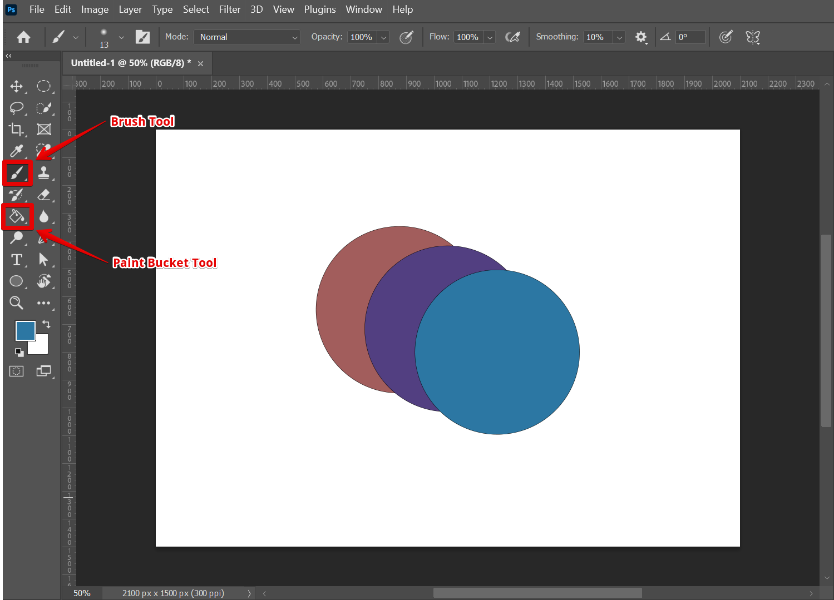Click the brush angle input field
The height and width of the screenshot is (600, 834).
[x=690, y=37]
